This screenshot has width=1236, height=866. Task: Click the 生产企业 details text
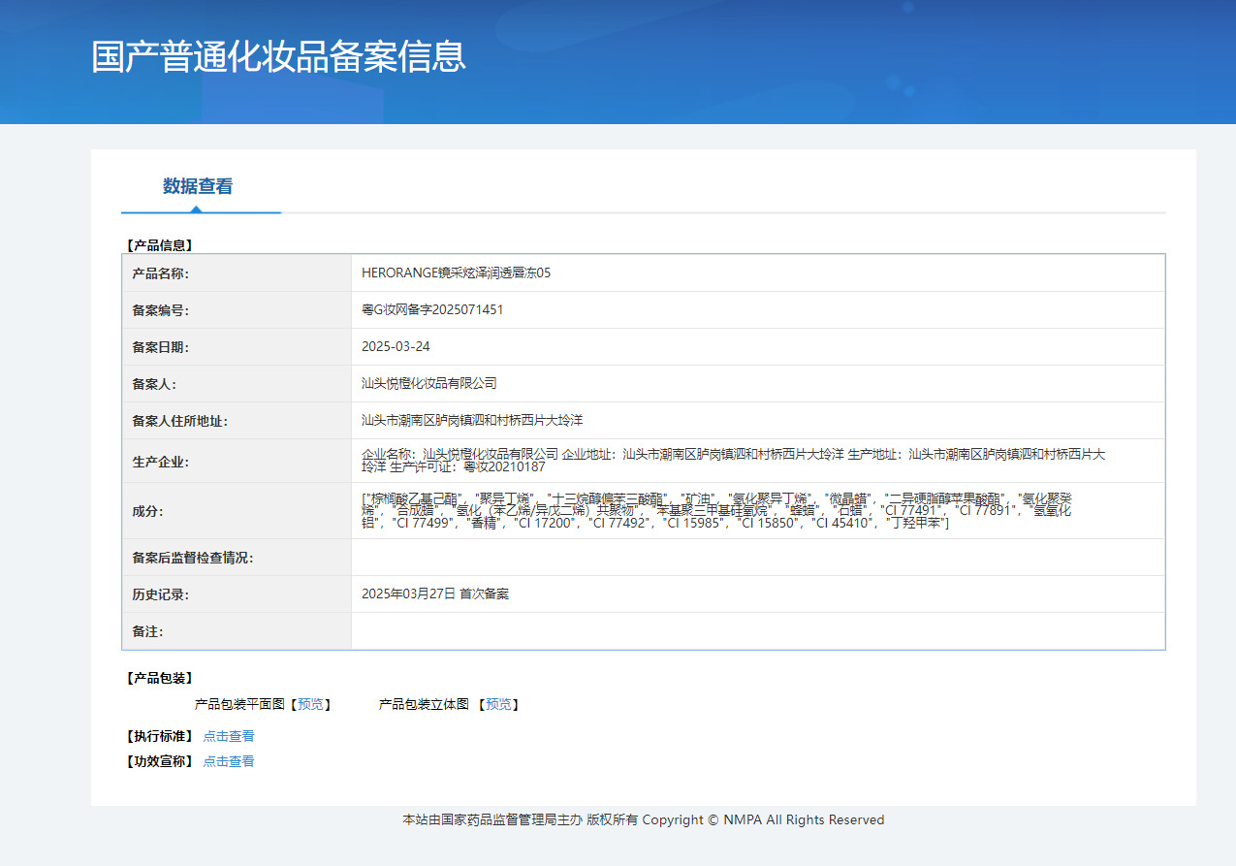(x=733, y=460)
